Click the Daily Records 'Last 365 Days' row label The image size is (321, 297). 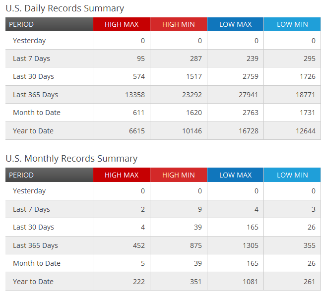click(35, 95)
